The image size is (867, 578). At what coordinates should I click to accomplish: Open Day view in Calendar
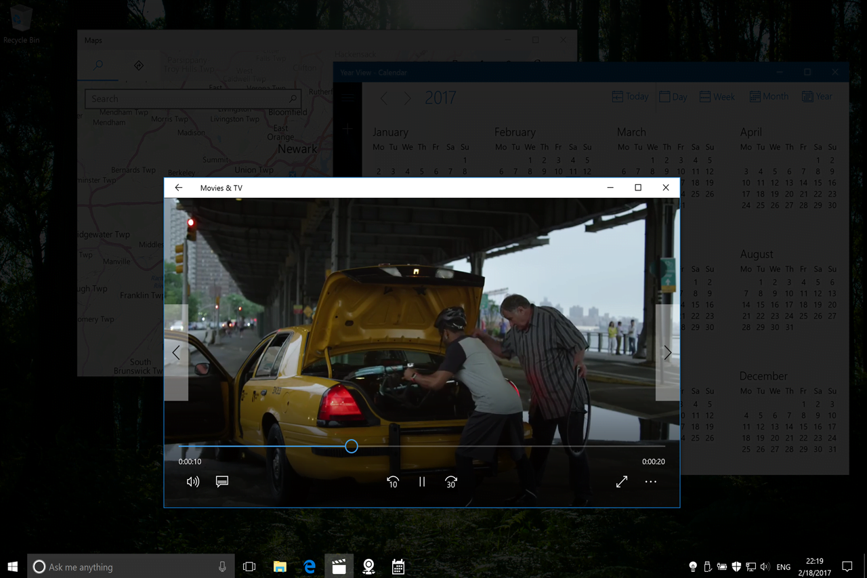click(673, 96)
